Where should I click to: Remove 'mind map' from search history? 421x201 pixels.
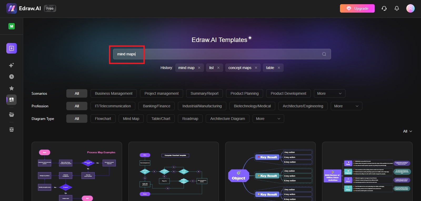click(x=199, y=68)
